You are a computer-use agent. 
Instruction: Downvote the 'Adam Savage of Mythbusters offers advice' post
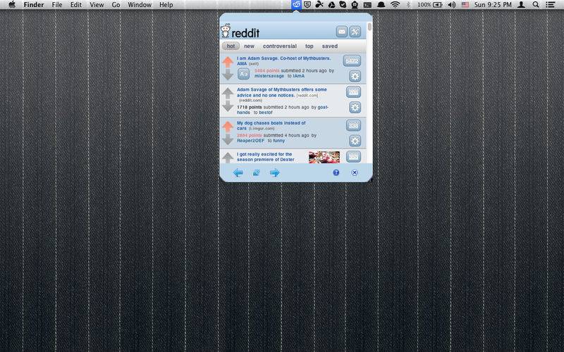point(227,106)
